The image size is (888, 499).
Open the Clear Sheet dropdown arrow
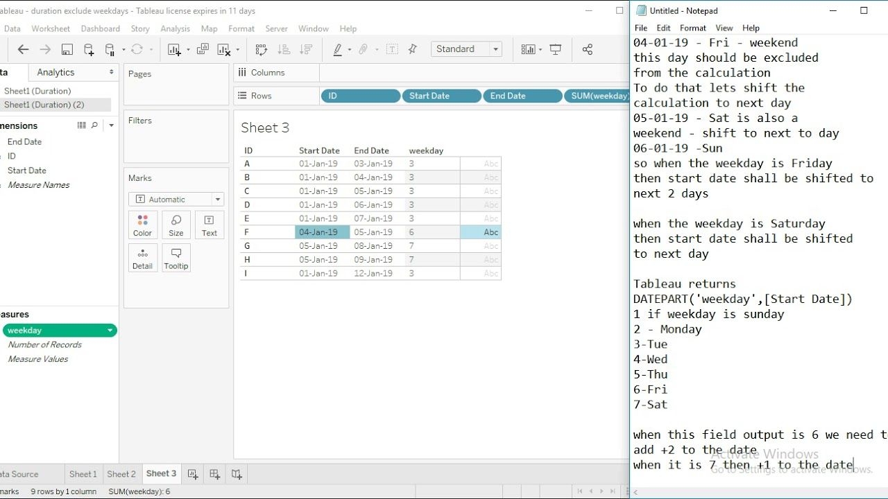click(237, 50)
